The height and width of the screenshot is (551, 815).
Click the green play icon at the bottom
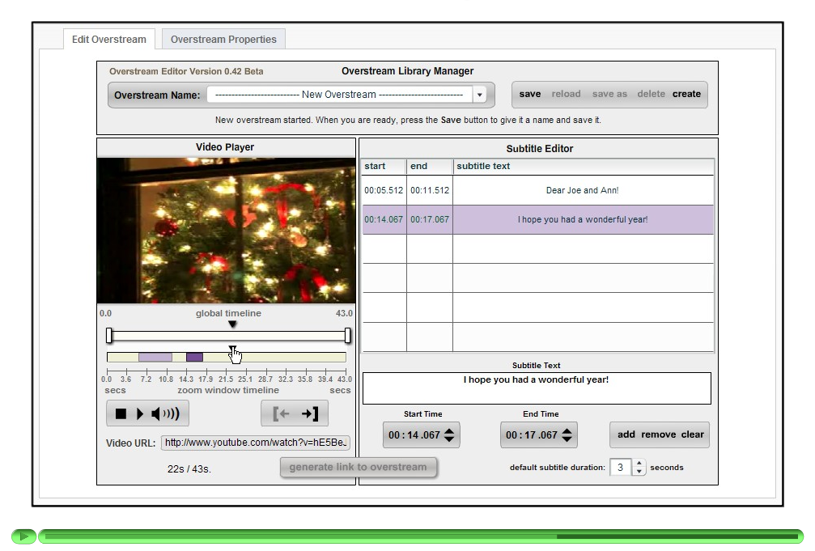[23, 536]
